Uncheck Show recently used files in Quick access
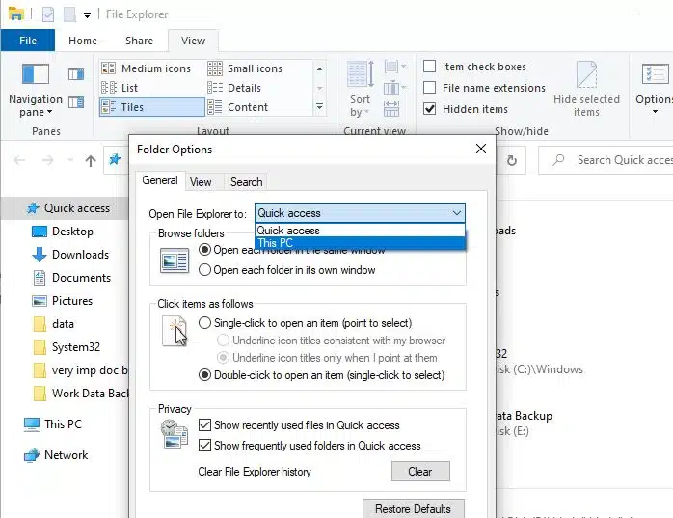673x518 pixels. 204,425
